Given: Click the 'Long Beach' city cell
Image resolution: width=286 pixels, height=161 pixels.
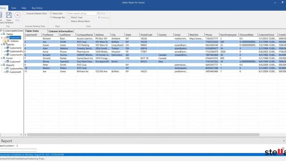Looking at the screenshot, I should pos(118,45).
